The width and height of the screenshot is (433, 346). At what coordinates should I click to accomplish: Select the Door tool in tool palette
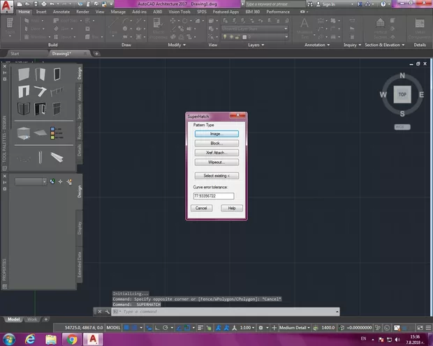[x=41, y=74]
